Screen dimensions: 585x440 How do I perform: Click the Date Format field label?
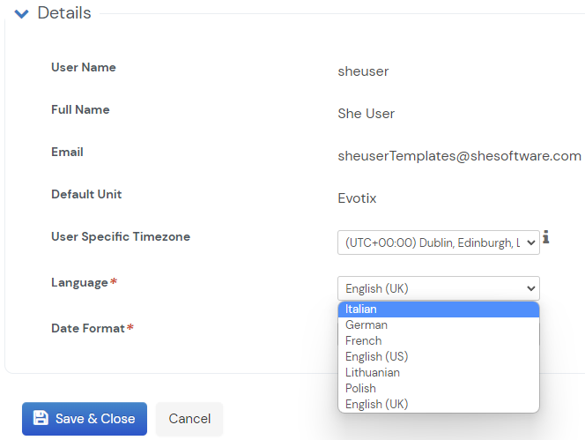point(88,328)
